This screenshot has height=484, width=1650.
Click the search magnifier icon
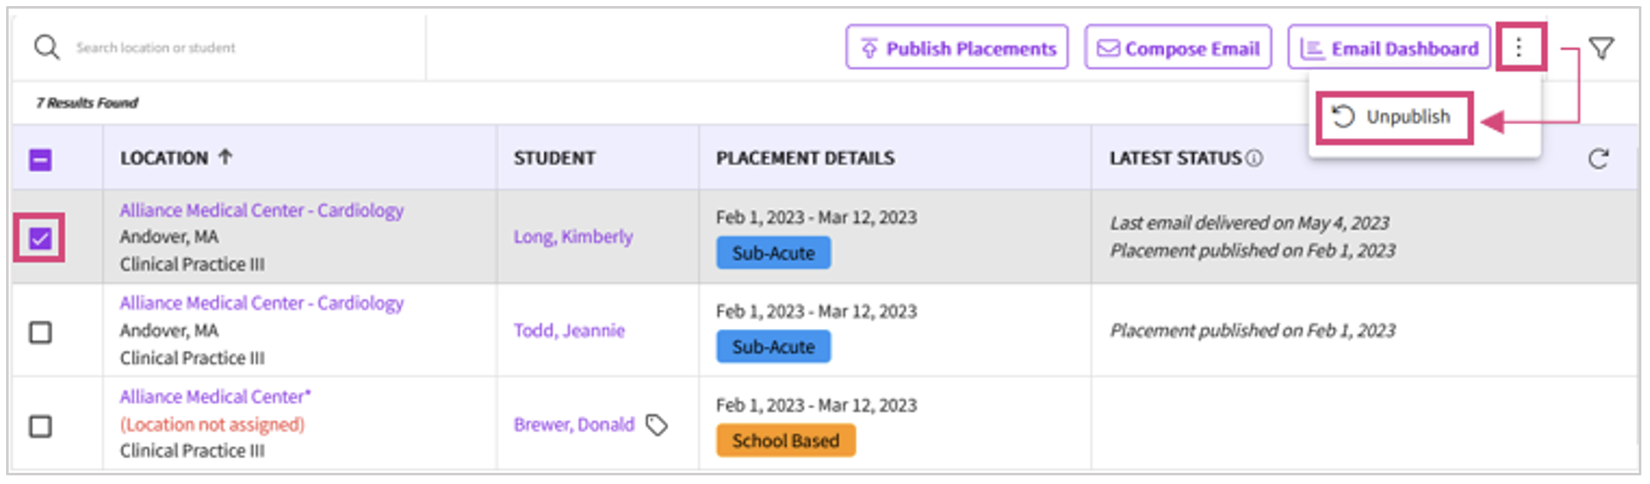tap(47, 47)
